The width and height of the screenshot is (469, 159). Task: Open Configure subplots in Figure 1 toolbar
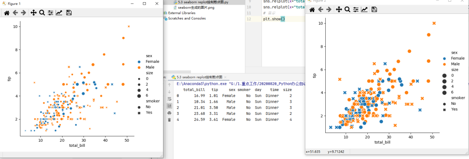50,13
